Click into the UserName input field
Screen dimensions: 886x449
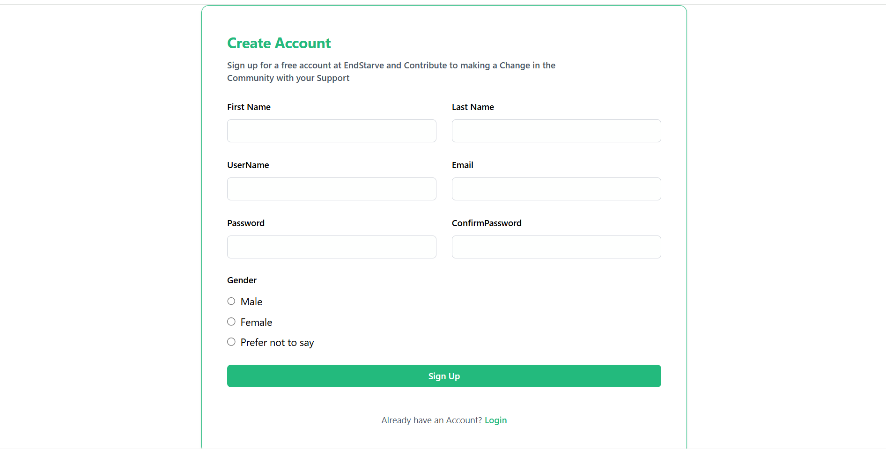[x=332, y=189]
